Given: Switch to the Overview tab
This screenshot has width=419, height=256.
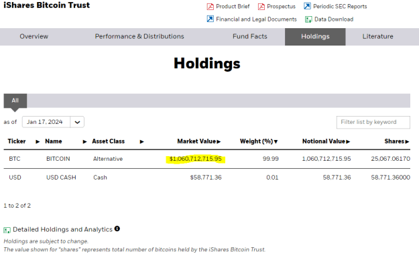Looking at the screenshot, I should pyautogui.click(x=34, y=37).
